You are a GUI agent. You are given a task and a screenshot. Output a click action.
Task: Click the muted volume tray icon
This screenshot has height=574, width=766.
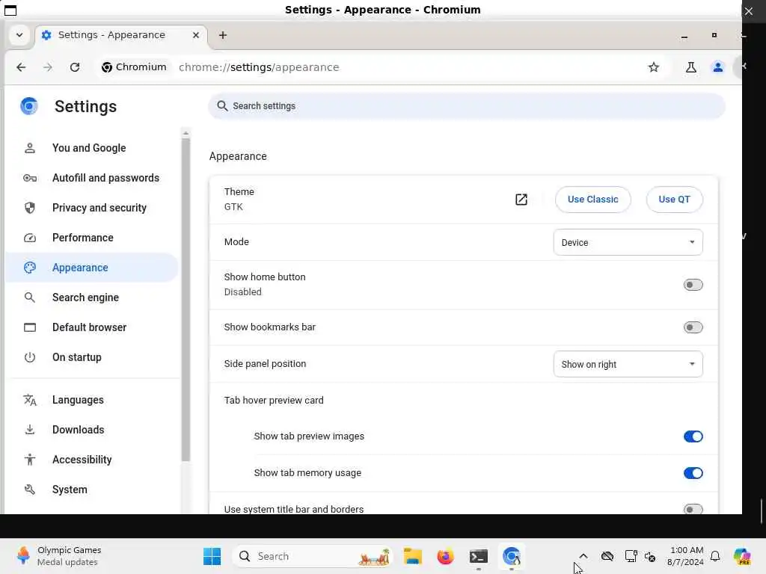coord(650,556)
